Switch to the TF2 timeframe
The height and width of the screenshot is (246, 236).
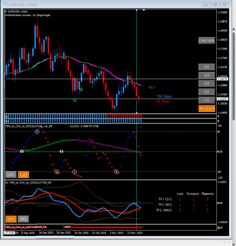click(x=23, y=219)
